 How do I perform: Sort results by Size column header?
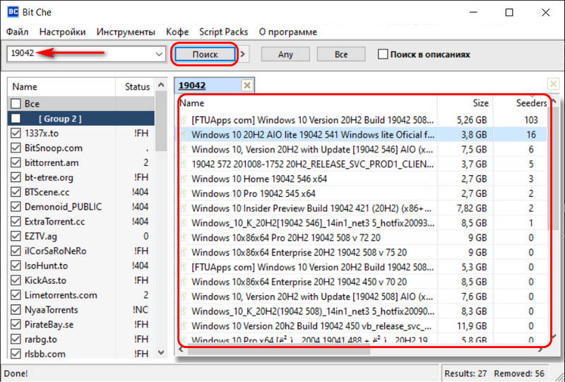(465, 103)
